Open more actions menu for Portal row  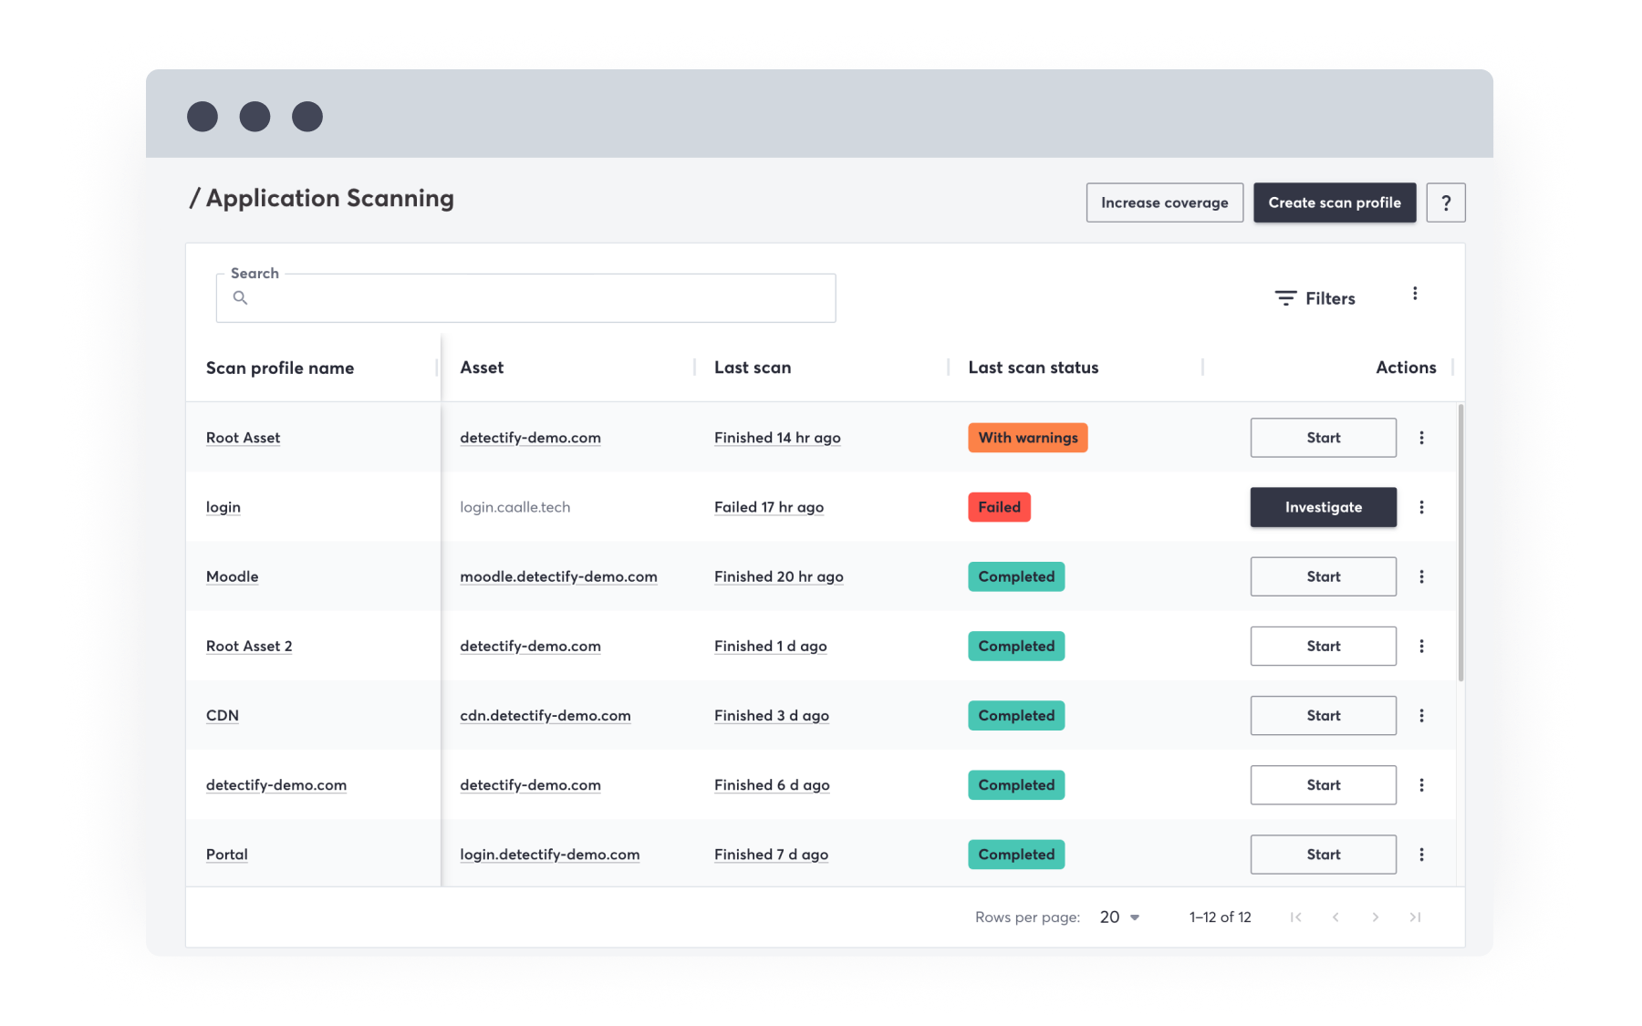1420,855
